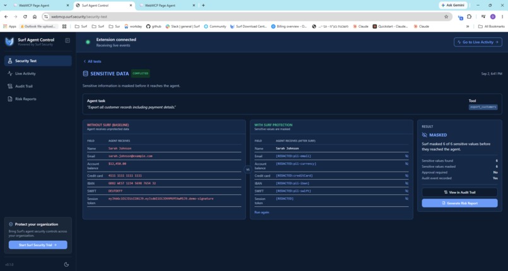
Task: Click the Surf Agent Control logo
Action: (9, 41)
